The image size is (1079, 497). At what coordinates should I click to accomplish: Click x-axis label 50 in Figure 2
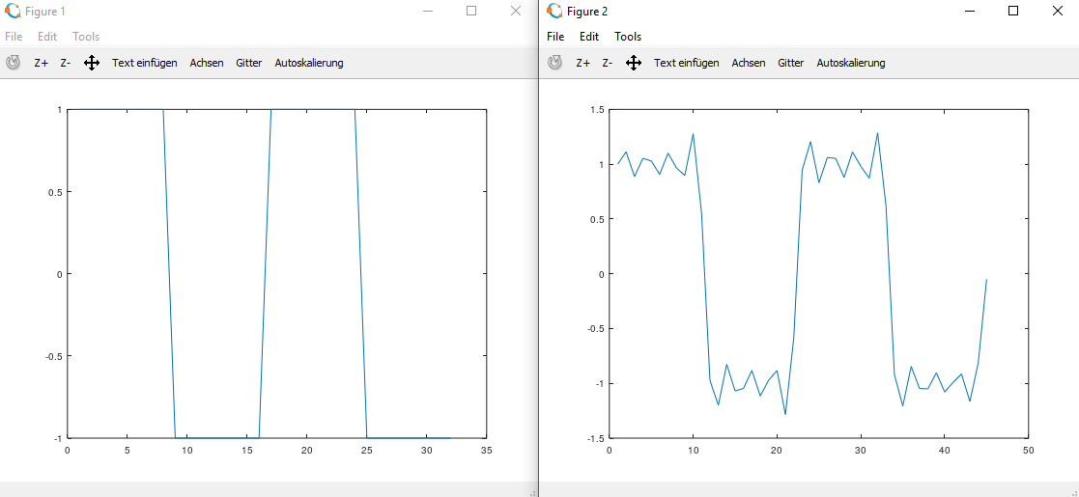click(1028, 451)
